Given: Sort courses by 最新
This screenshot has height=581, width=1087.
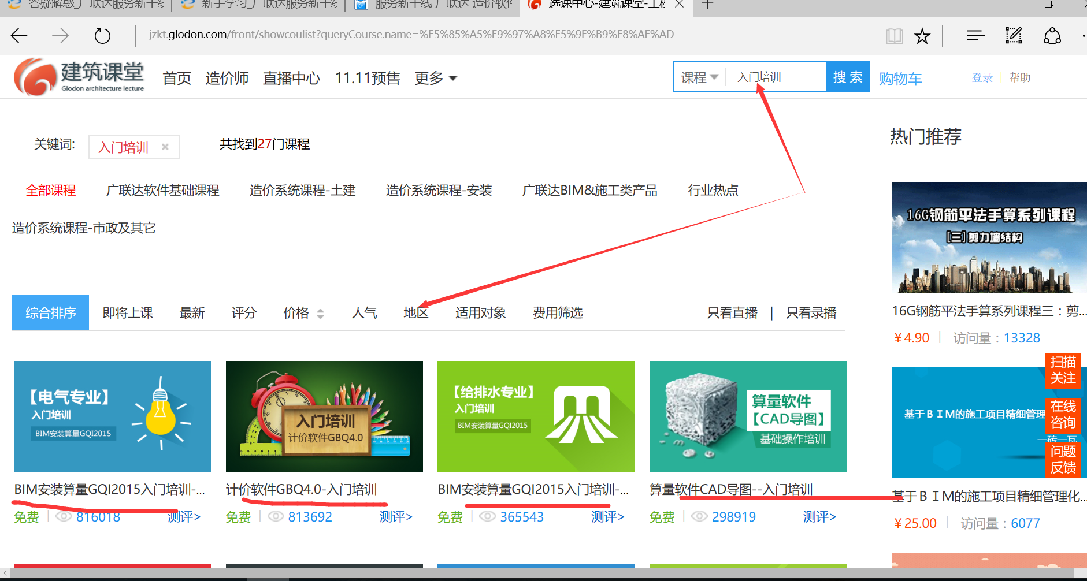Looking at the screenshot, I should [x=192, y=313].
